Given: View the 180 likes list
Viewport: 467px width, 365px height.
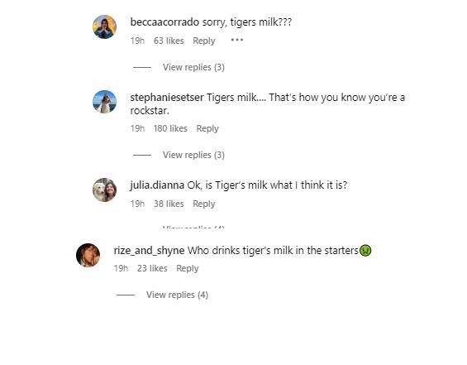Looking at the screenshot, I should (170, 128).
